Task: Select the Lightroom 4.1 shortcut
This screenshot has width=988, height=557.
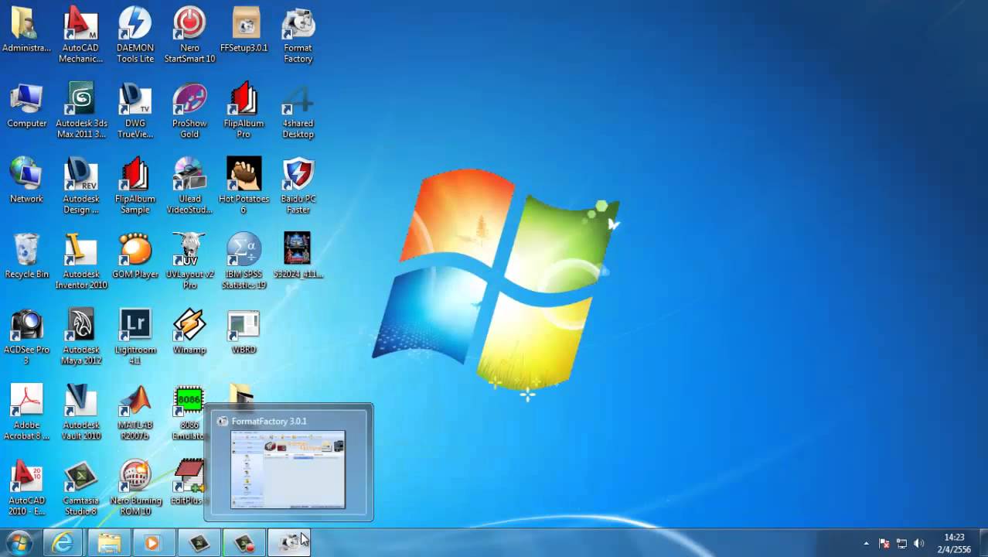Action: [x=135, y=338]
